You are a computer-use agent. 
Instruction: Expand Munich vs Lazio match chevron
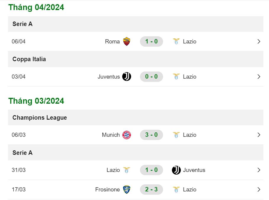click(259, 135)
